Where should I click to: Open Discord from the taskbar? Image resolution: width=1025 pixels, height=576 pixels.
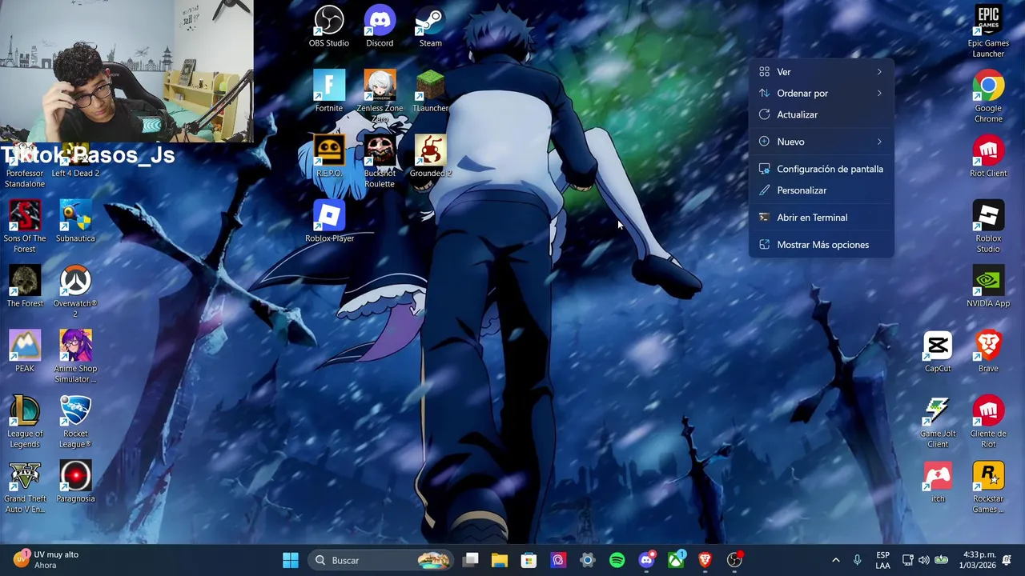coord(646,560)
